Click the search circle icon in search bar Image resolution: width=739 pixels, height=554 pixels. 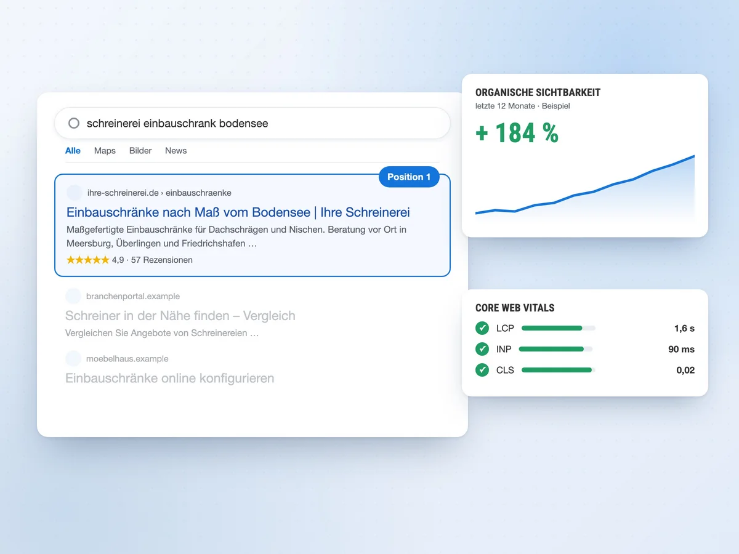[x=74, y=123]
